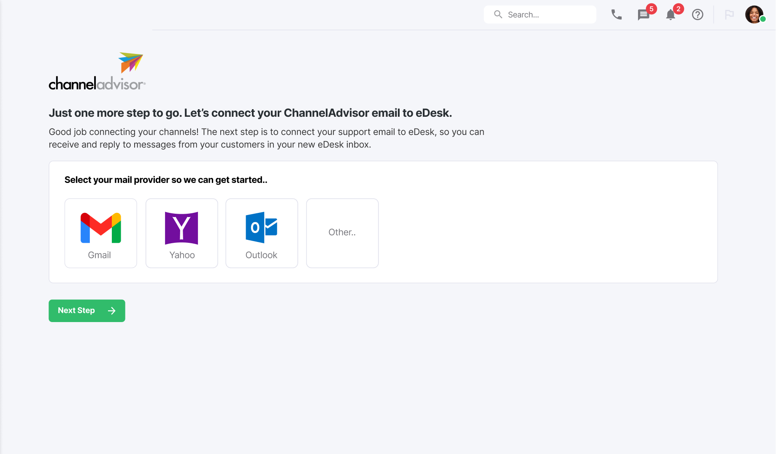Image resolution: width=776 pixels, height=454 pixels.
Task: Select Outlook as mail provider
Action: (262, 233)
